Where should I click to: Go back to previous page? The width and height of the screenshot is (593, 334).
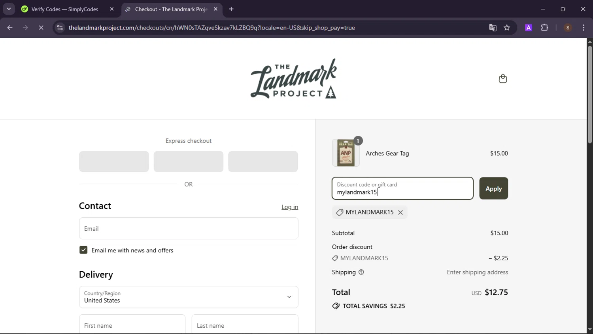point(10,28)
